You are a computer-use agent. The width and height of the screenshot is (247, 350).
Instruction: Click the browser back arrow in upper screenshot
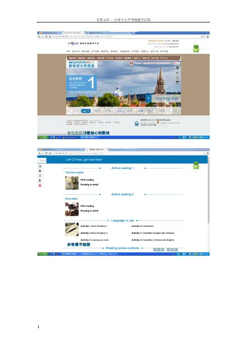point(39,36)
